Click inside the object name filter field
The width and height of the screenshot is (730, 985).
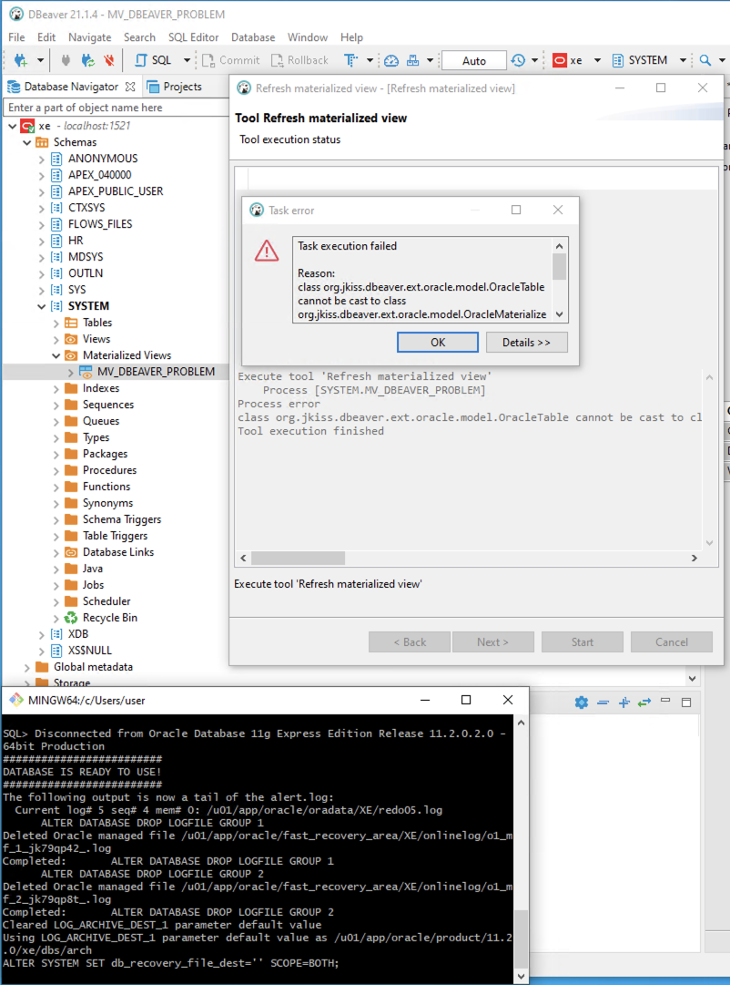[x=109, y=107]
